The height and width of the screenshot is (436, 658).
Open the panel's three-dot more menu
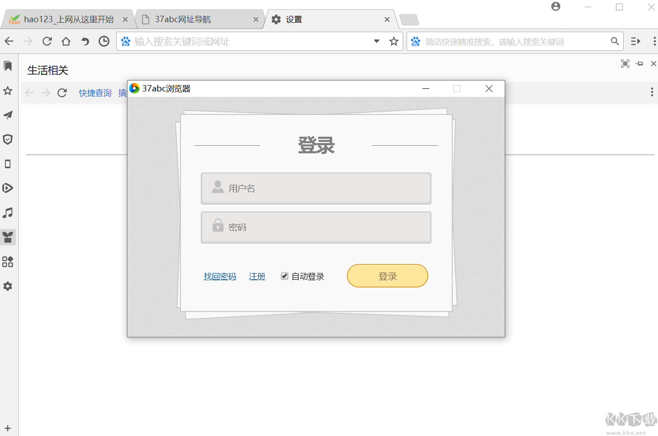pyautogui.click(x=652, y=92)
